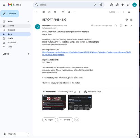Click the sender name Oke Gas
The width and height of the screenshot is (140, 138).
(x=46, y=25)
